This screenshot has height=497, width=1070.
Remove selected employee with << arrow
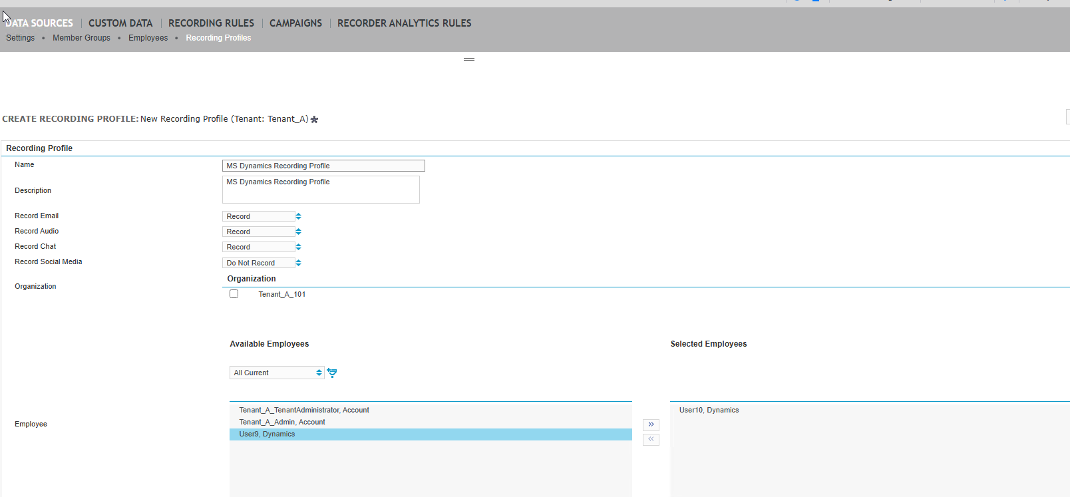click(651, 439)
